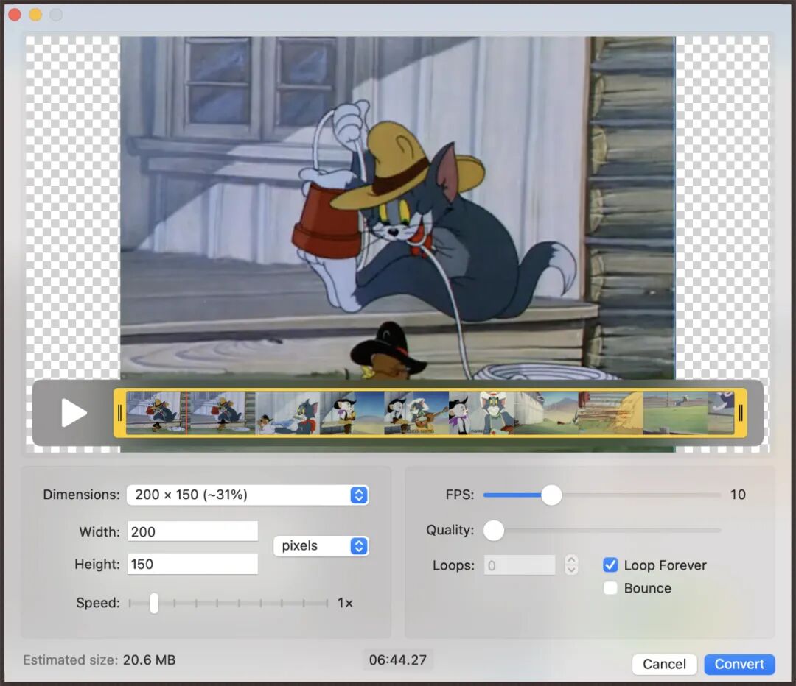Click the FPS slider knob
Viewport: 796px width, 686px height.
(551, 495)
